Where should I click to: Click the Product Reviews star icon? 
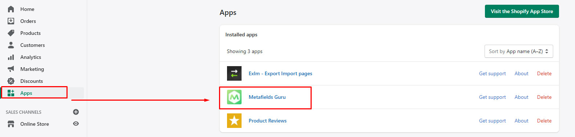click(x=234, y=121)
